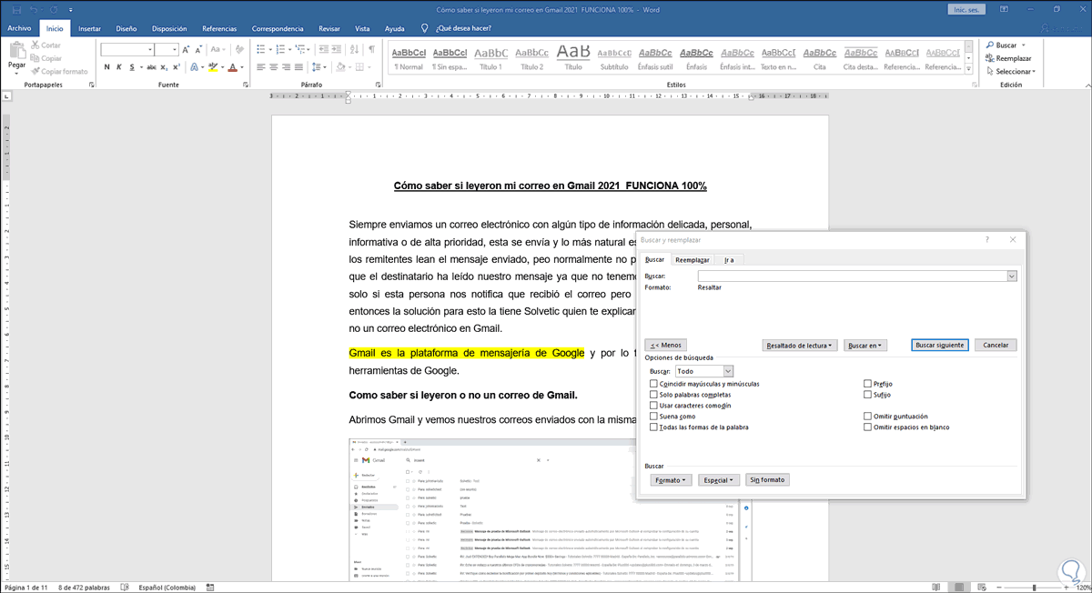Click the Buscar siguiente button

(939, 346)
